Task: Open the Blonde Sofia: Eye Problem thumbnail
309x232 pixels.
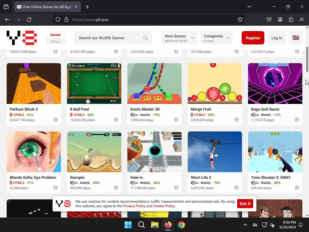Action: click(34, 152)
